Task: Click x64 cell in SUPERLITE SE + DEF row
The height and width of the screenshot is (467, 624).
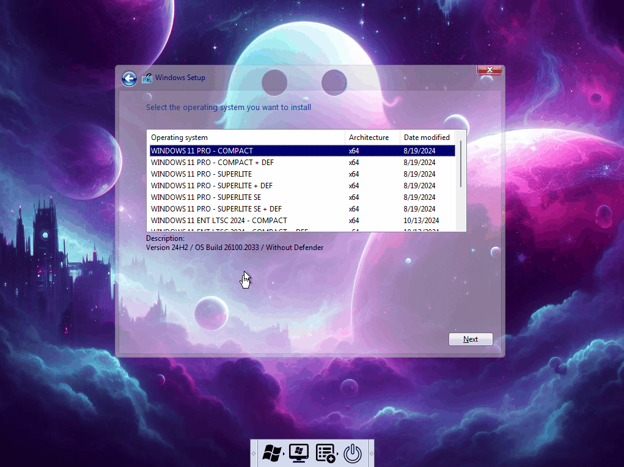Action: click(354, 208)
